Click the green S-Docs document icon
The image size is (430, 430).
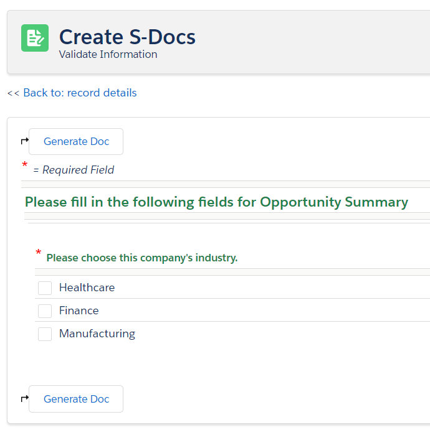click(35, 38)
